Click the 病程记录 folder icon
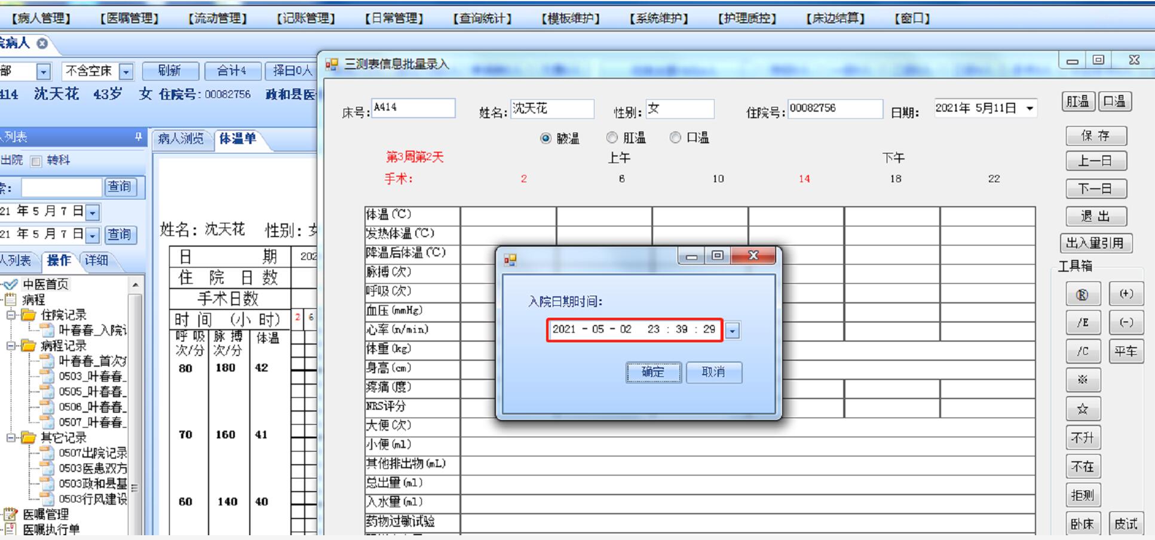 tap(28, 345)
